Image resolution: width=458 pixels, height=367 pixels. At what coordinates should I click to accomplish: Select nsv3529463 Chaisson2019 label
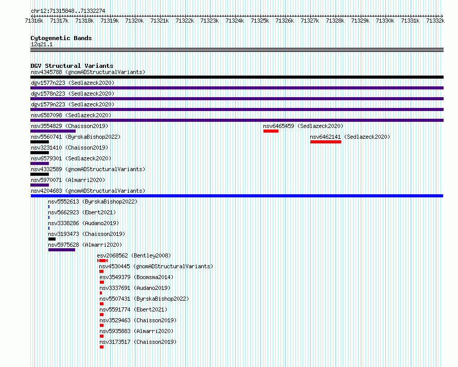[x=138, y=320]
